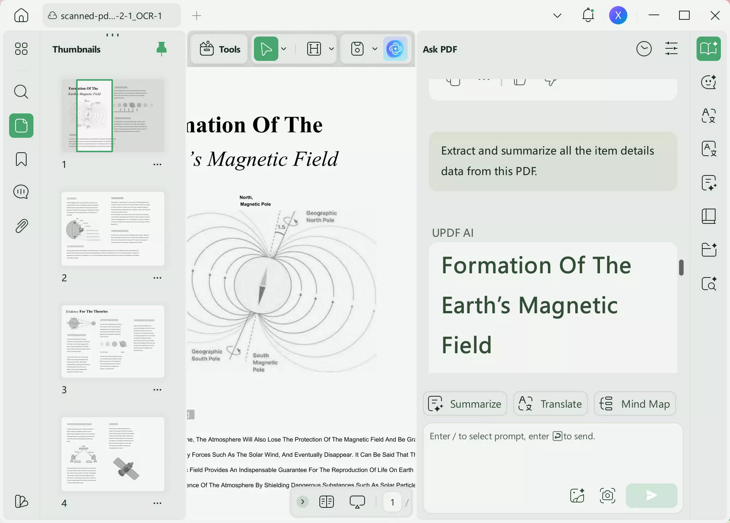Expand the snapshot tool dropdown
The image size is (730, 523).
(375, 49)
